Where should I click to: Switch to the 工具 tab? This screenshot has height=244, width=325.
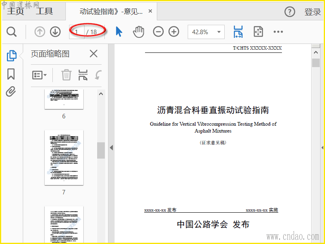[x=44, y=11]
